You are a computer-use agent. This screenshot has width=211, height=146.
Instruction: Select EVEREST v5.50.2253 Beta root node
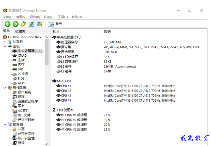(22, 37)
